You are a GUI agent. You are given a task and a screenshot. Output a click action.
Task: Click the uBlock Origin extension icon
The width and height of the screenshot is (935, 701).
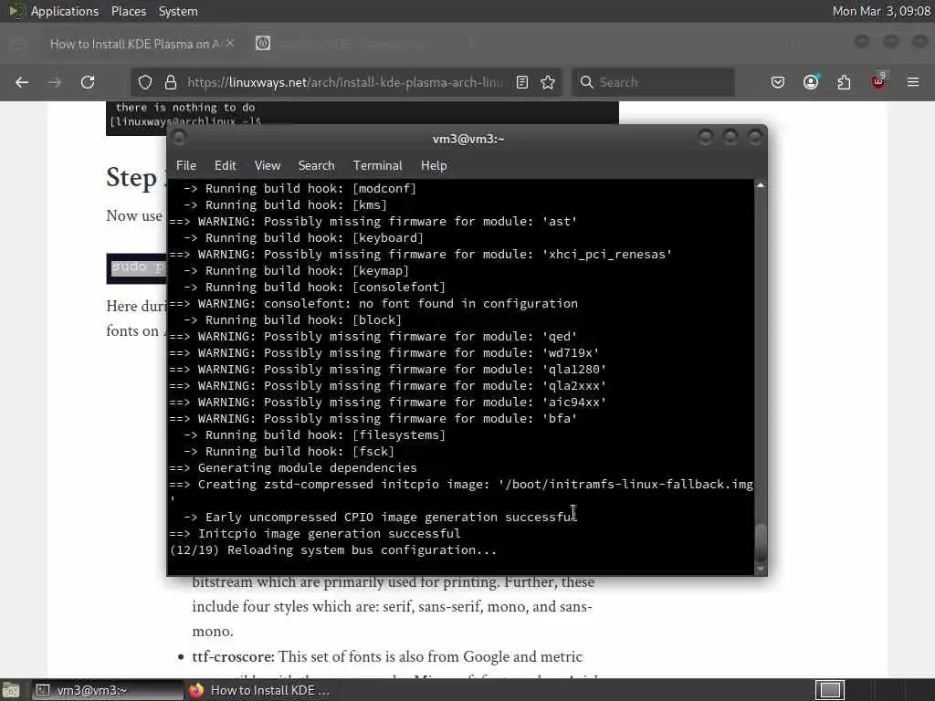(878, 81)
